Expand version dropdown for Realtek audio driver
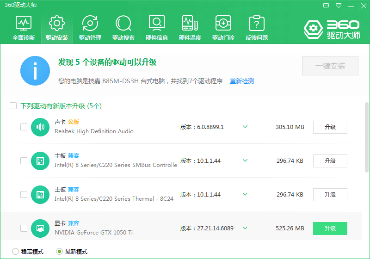This screenshot has width=370, height=259. click(x=245, y=127)
